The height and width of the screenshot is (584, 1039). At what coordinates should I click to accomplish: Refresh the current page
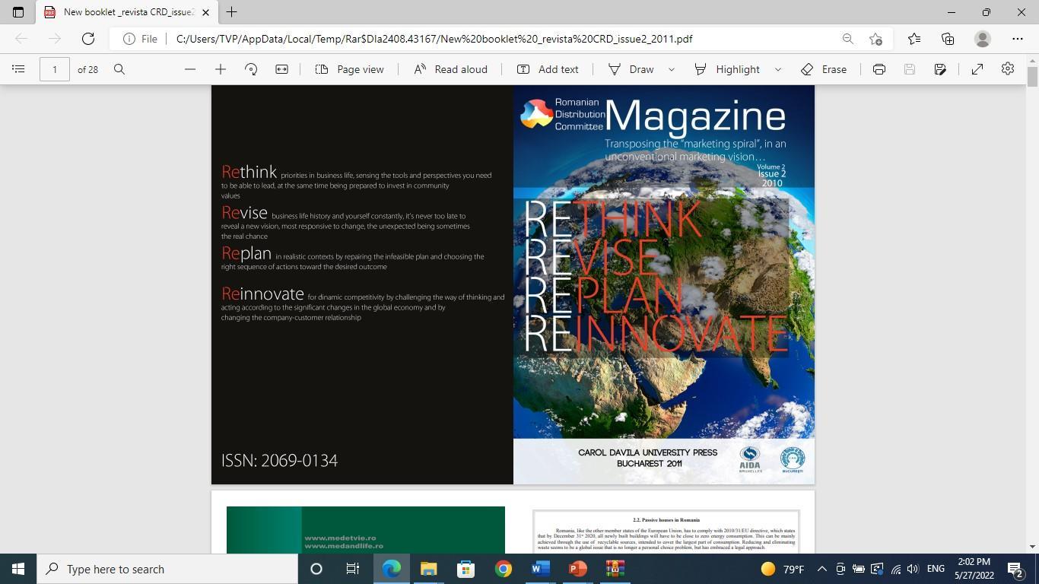(88, 39)
